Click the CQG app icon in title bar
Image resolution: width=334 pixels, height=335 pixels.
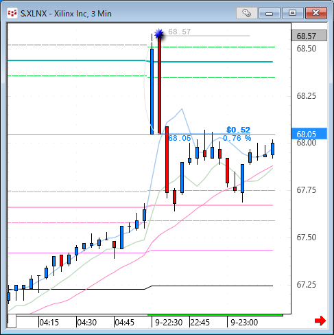tap(12, 13)
